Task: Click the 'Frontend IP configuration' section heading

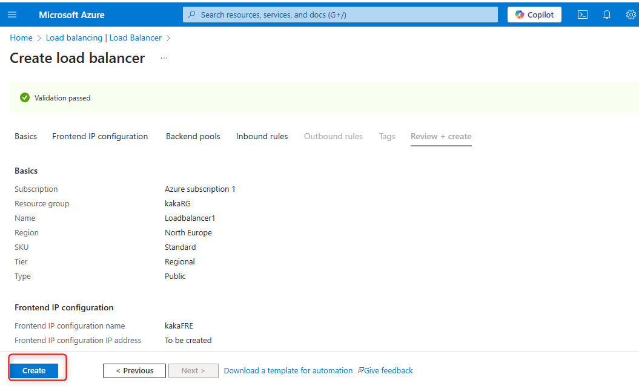Action: coord(64,307)
